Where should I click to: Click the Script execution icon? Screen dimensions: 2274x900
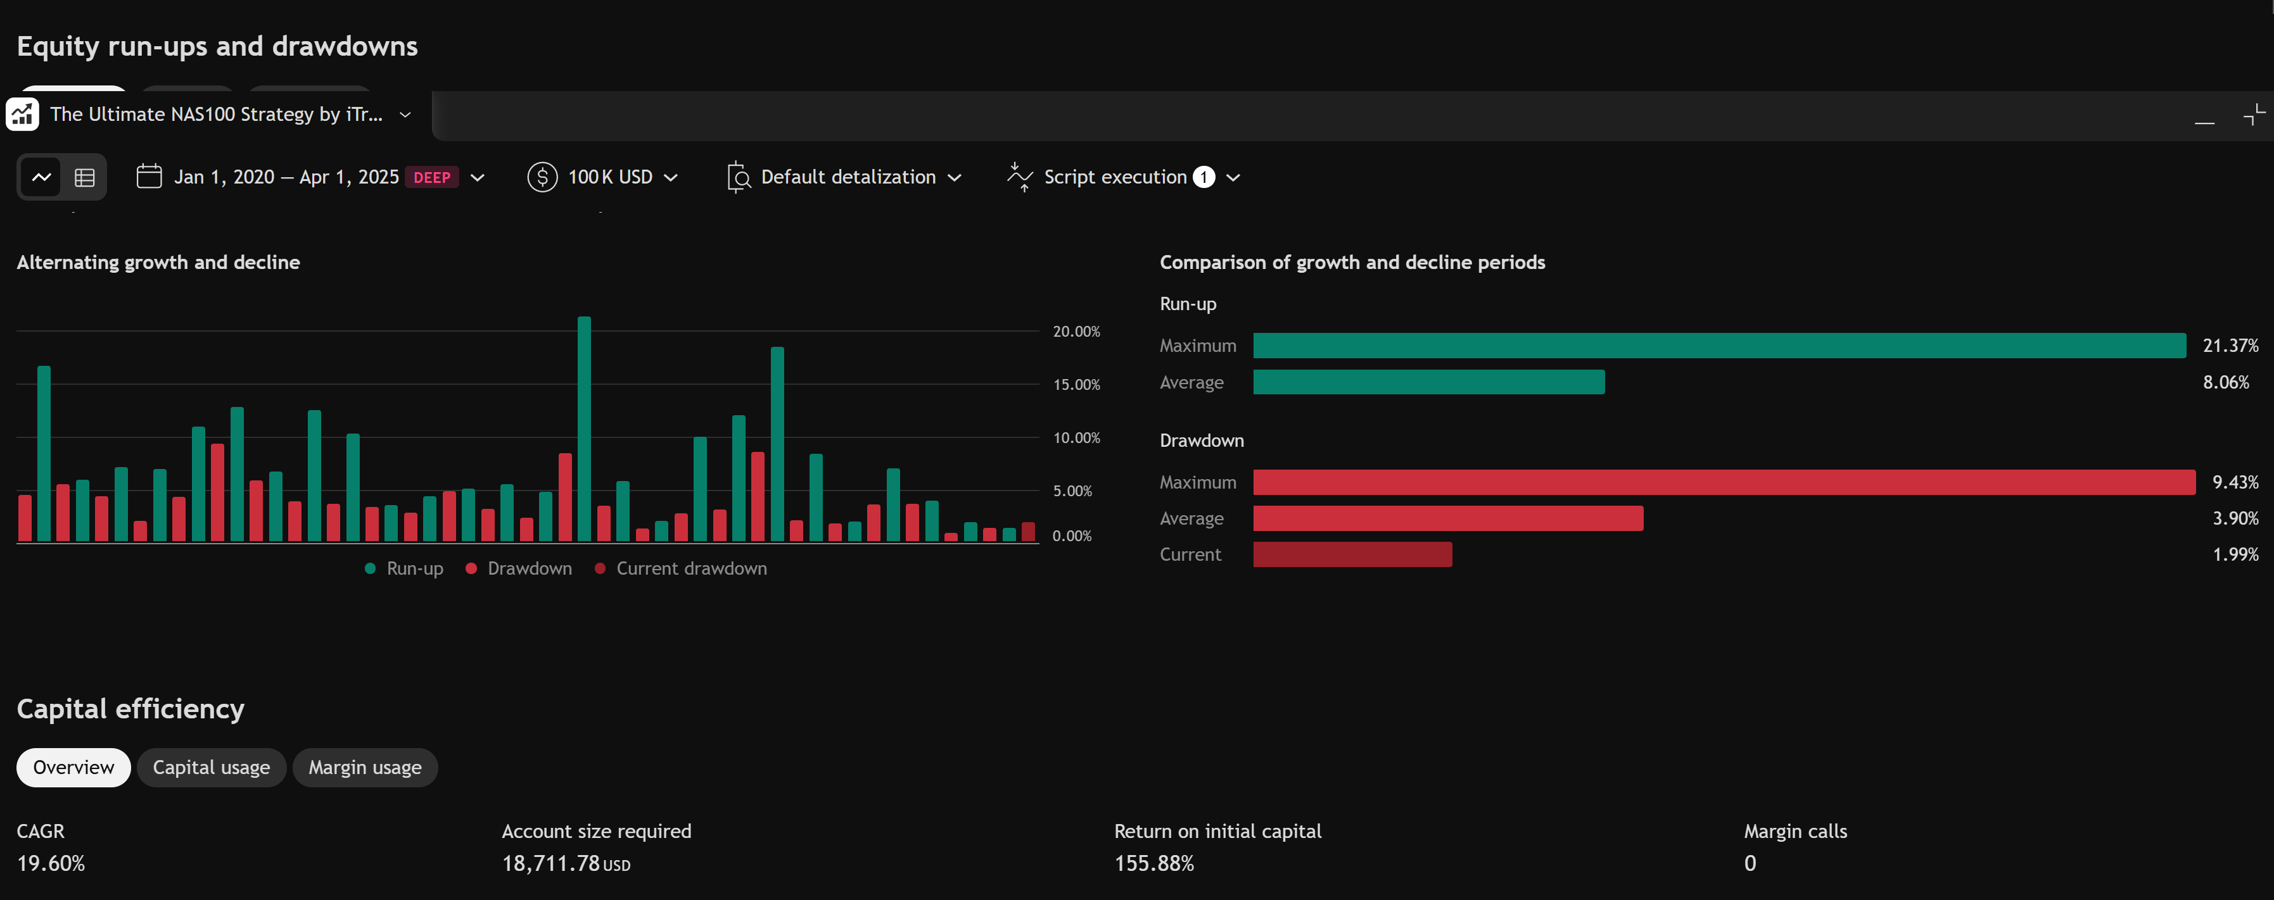pyautogui.click(x=1020, y=177)
